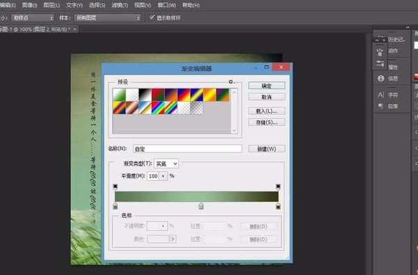Image resolution: width=418 pixels, height=275 pixels.
Task: Choose the last checkered neutral density preset
Action: (196, 108)
